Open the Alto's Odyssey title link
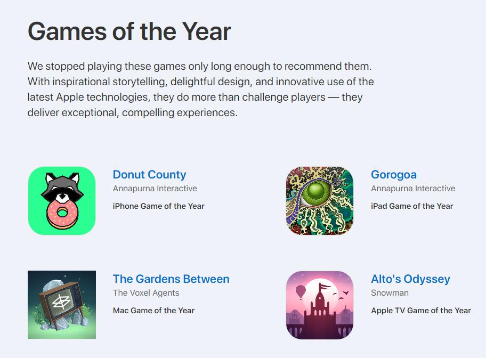This screenshot has width=486, height=358. pyautogui.click(x=410, y=279)
